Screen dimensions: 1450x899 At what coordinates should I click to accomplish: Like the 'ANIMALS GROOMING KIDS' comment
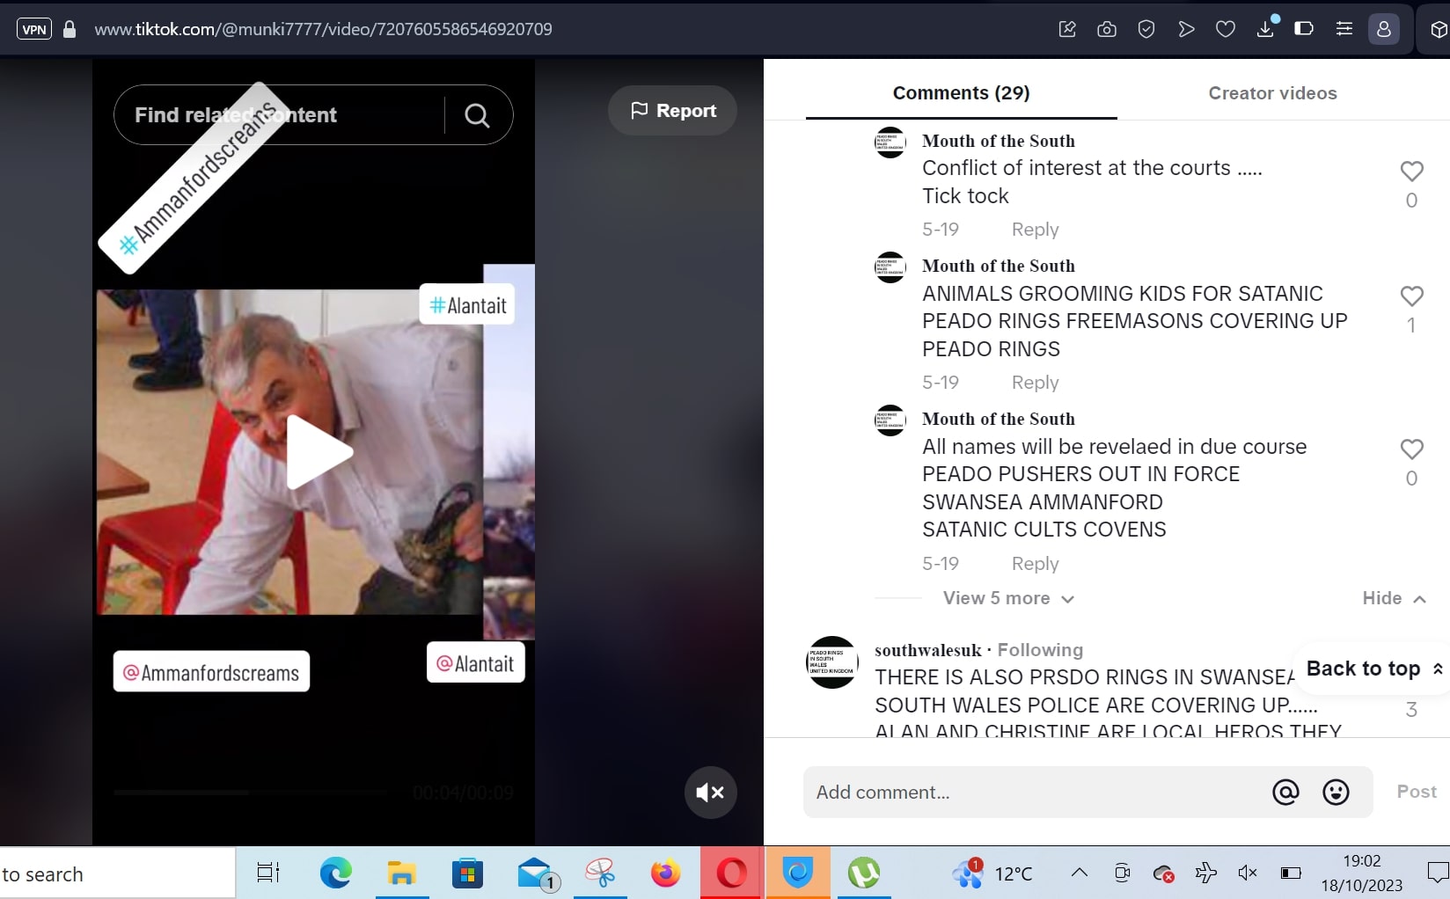tap(1411, 296)
